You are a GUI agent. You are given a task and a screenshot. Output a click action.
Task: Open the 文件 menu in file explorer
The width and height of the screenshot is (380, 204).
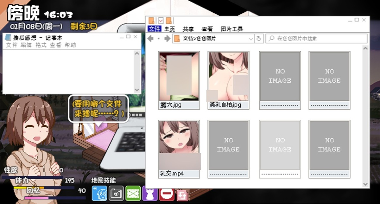click(x=155, y=29)
